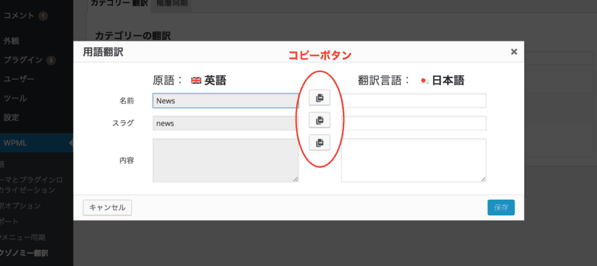Click the 名前 field label

point(127,101)
